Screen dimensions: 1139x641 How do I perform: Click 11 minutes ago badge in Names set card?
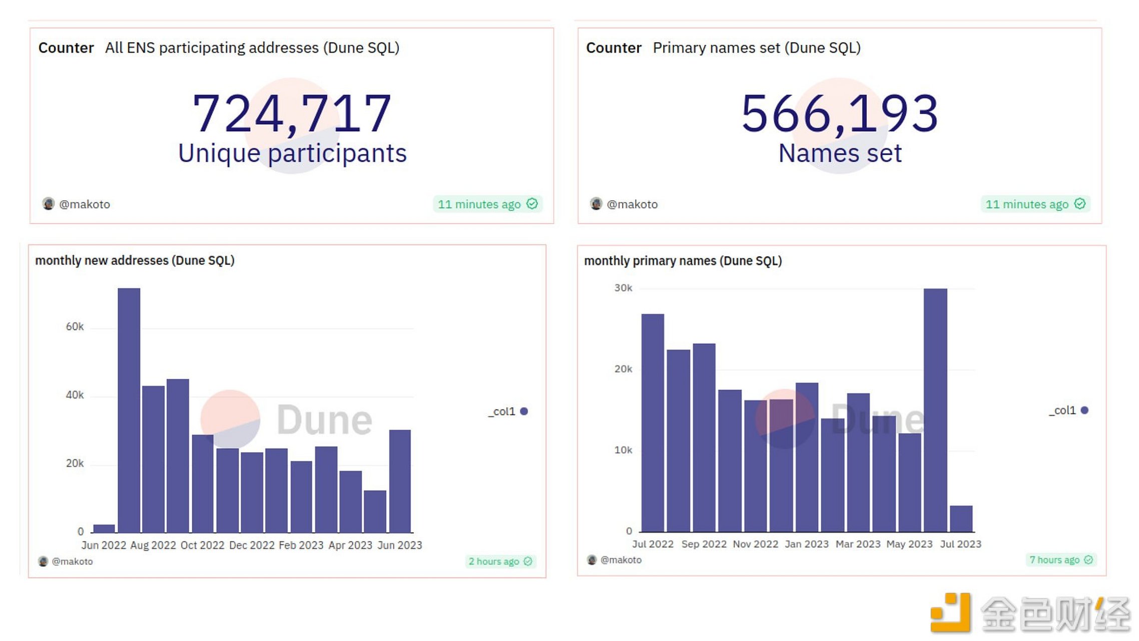click(1035, 204)
